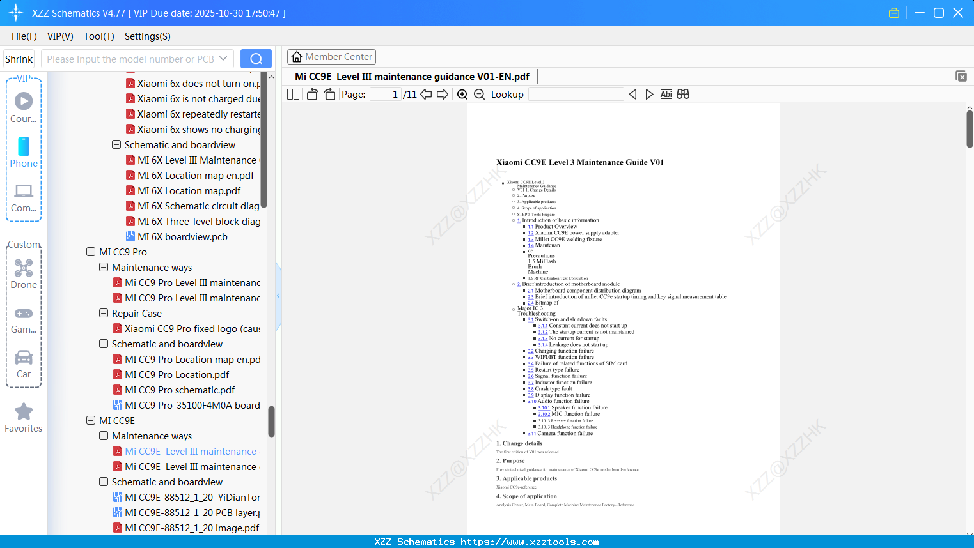Collapse Maintenance ways under MI CC9 Pro

point(104,267)
